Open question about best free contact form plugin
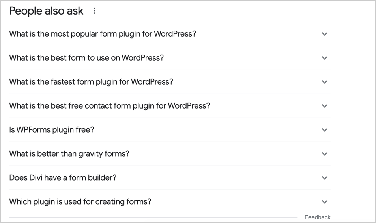The height and width of the screenshot is (223, 376). tap(110, 106)
